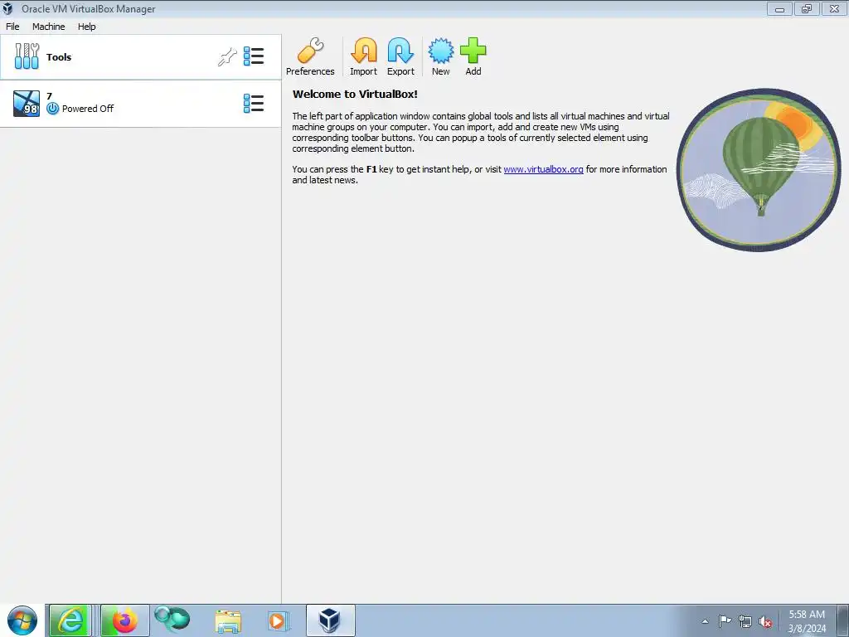Open Windows Media Player from taskbar
849x637 pixels.
pos(279,620)
